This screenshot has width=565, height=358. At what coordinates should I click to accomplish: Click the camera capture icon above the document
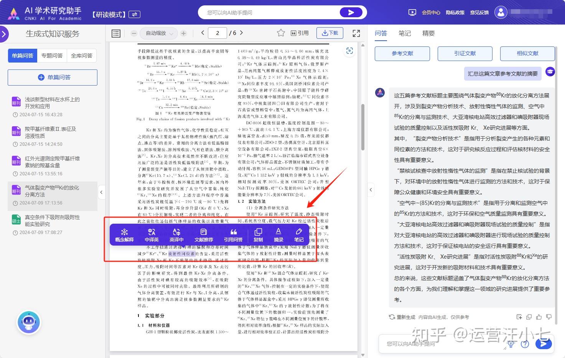click(349, 50)
